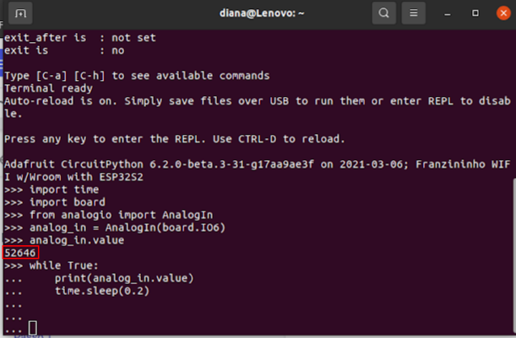Click the 'time.sleep(0.2)' line
The height and width of the screenshot is (338, 516).
point(102,291)
